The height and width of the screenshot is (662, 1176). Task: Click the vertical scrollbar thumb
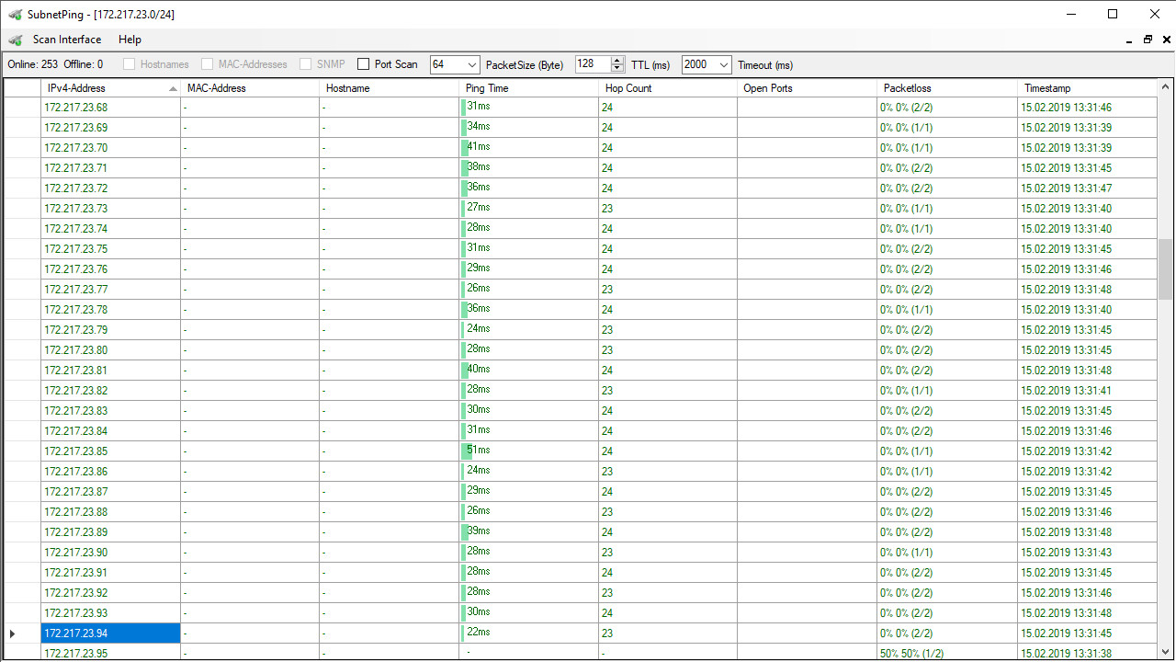1165,268
